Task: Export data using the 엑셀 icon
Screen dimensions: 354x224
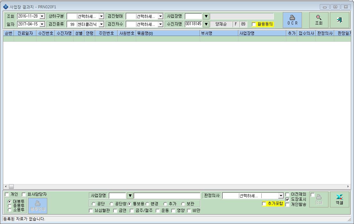Action: click(x=339, y=199)
